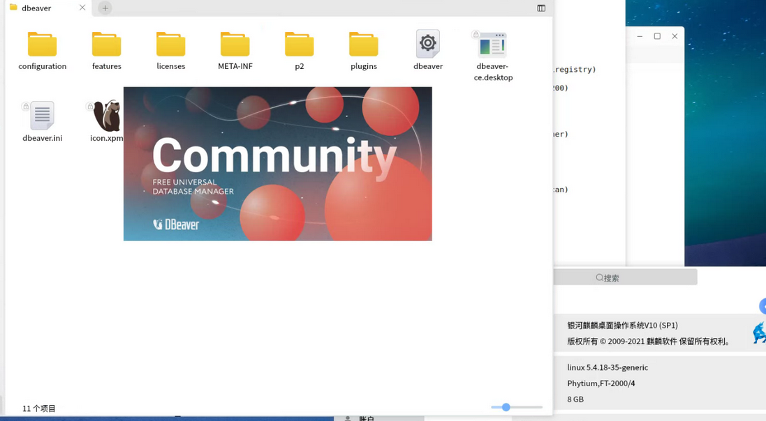Toggle the file manager view mode

click(540, 8)
